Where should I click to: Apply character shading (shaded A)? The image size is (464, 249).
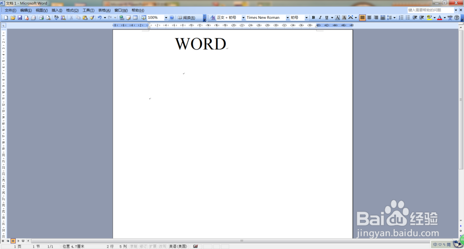point(344,18)
